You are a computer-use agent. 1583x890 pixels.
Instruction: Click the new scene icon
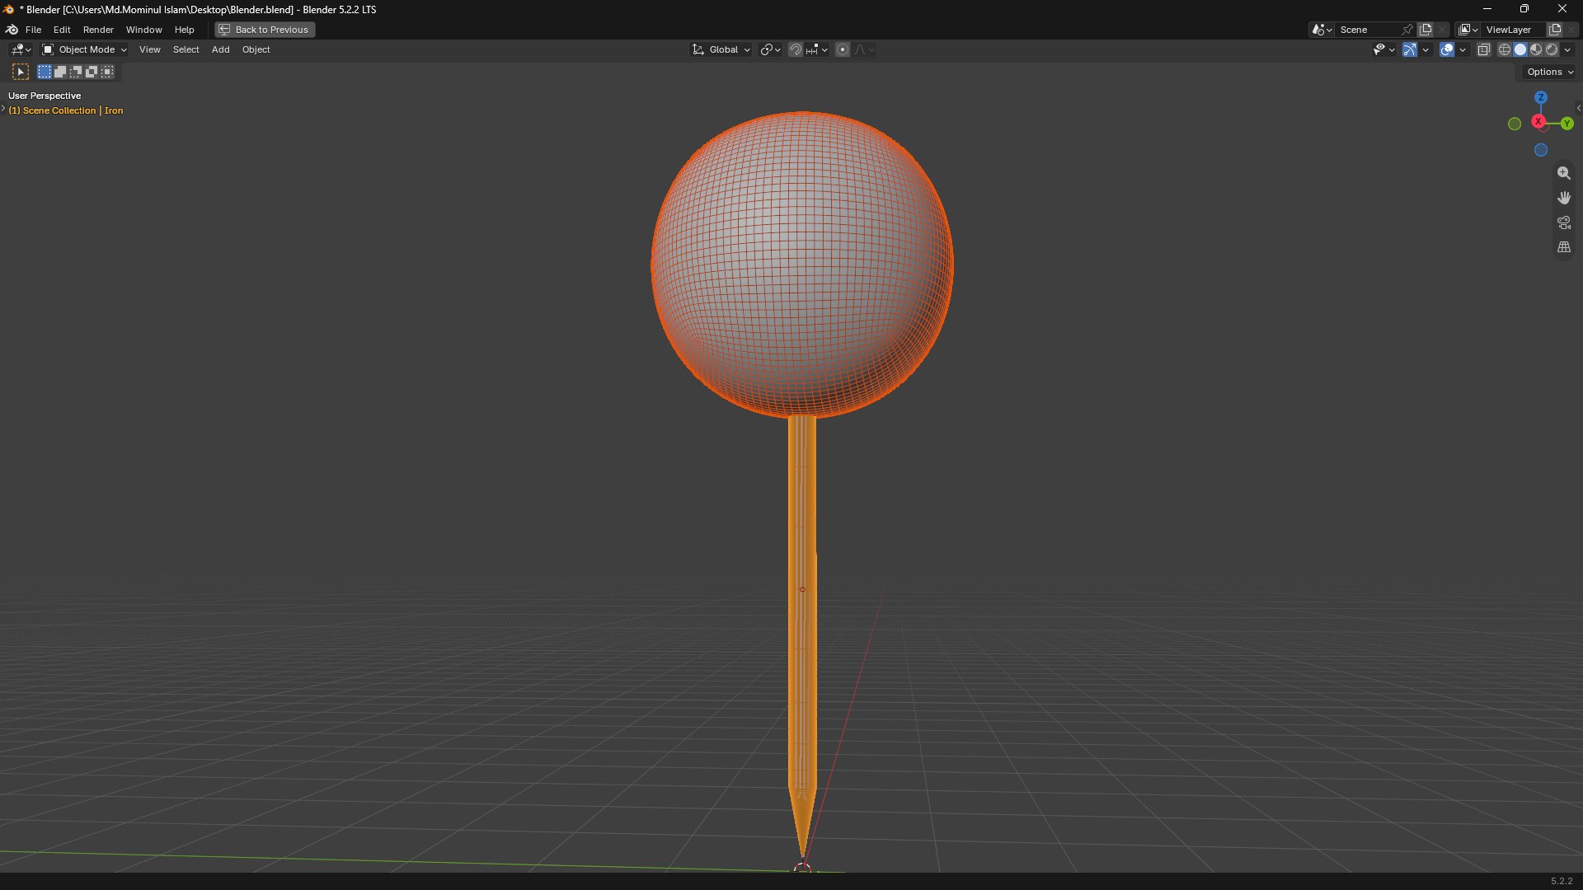[x=1426, y=30]
